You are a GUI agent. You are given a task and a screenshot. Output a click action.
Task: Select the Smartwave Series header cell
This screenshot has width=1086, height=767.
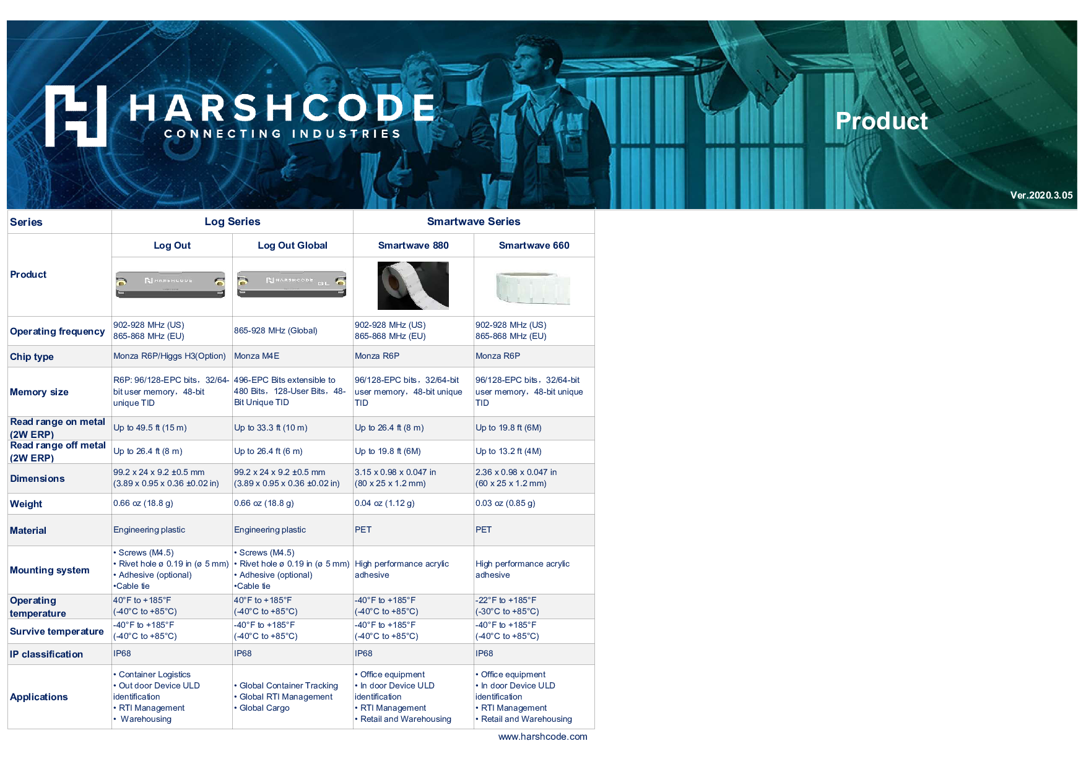tap(473, 221)
